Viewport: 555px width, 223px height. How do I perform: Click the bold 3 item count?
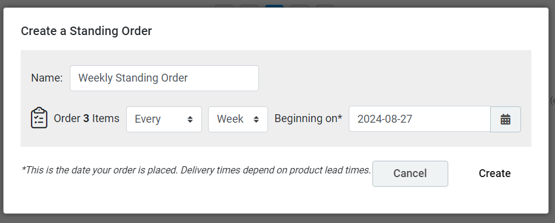pyautogui.click(x=86, y=118)
